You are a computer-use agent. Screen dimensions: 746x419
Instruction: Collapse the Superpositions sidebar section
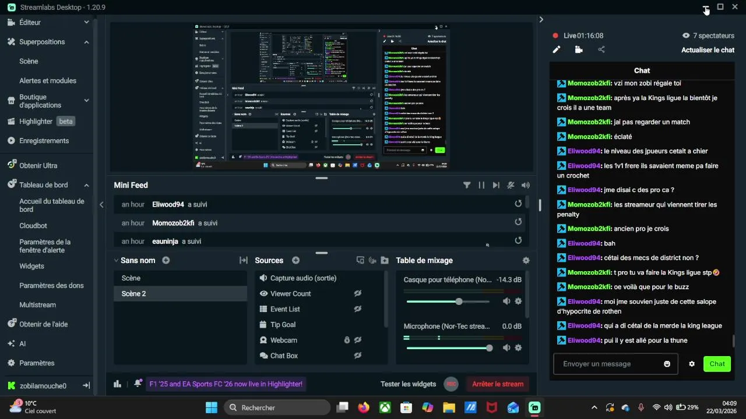pos(86,42)
